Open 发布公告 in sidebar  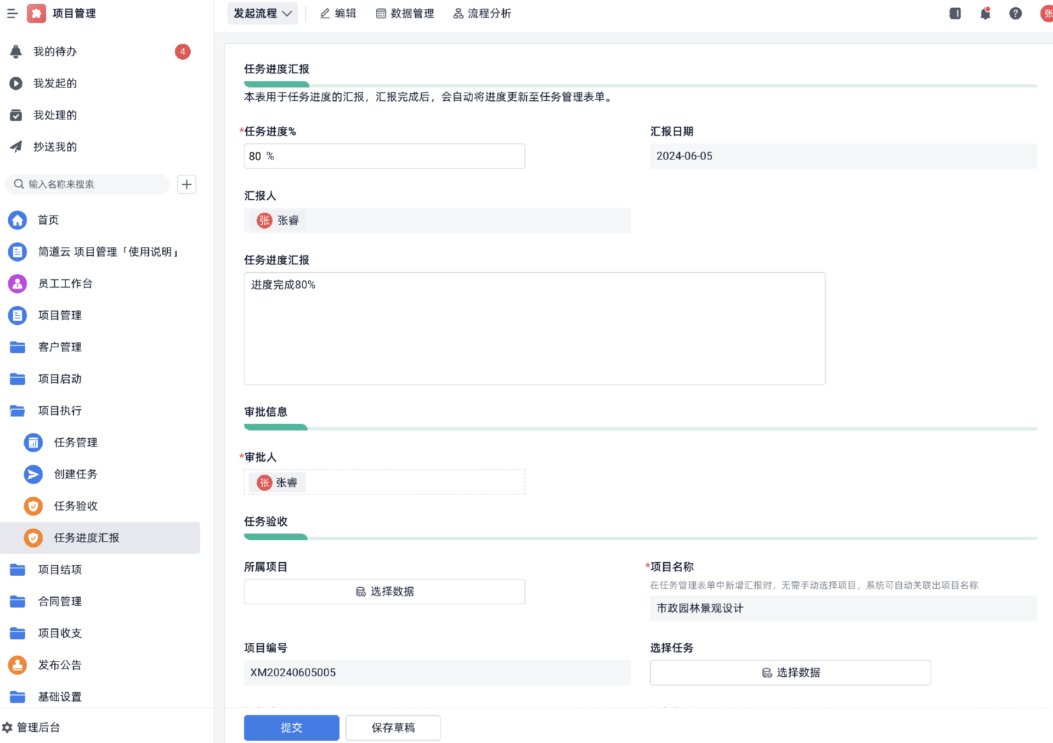coord(59,665)
